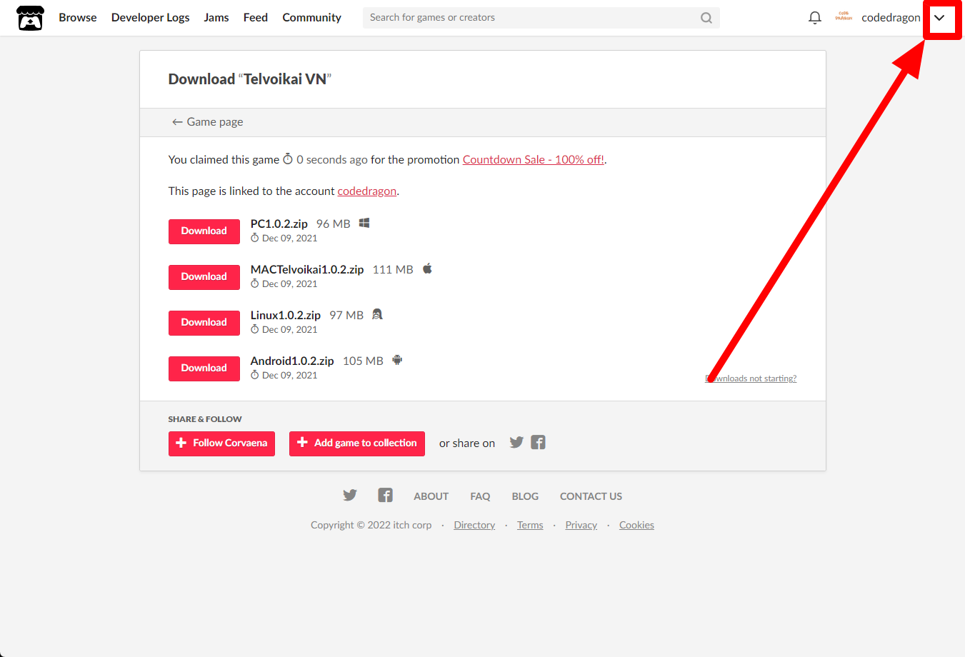Click the PC1.0.2.zip file name
The height and width of the screenshot is (657, 965).
pyautogui.click(x=279, y=224)
